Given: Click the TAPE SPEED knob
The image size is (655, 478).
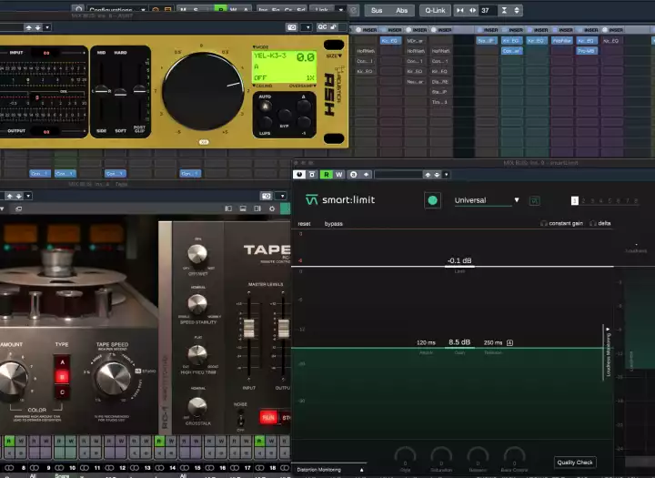Looking at the screenshot, I should pos(113,379).
